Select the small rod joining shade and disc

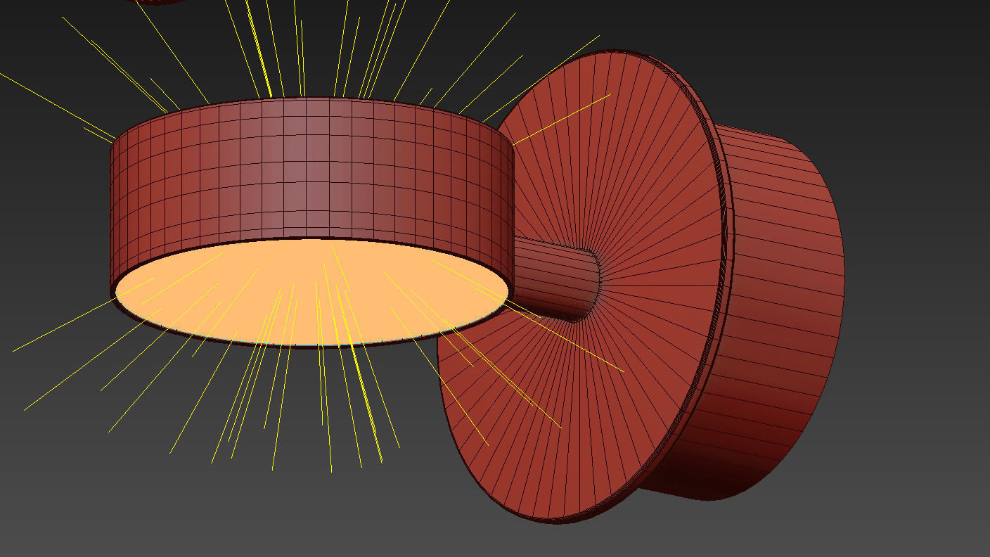pyautogui.click(x=555, y=280)
